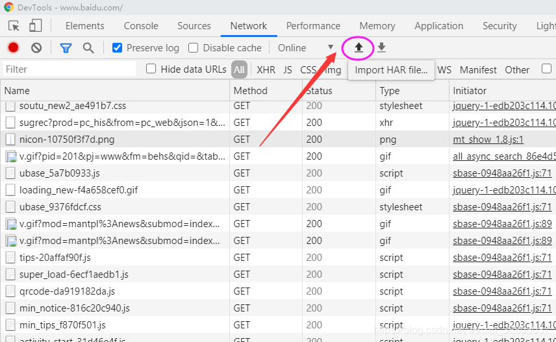Check the Hide data URLs checkbox
The width and height of the screenshot is (556, 342).
pos(151,68)
